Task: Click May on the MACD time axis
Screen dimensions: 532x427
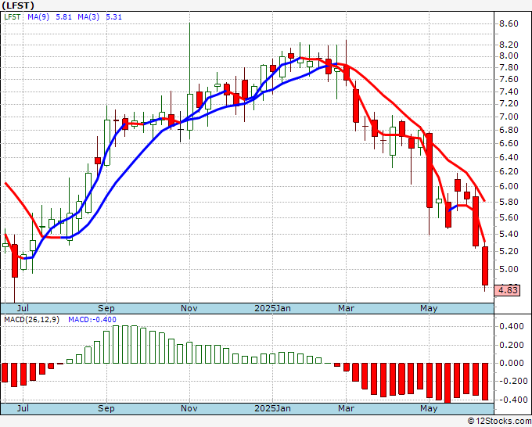Action: [x=429, y=408]
